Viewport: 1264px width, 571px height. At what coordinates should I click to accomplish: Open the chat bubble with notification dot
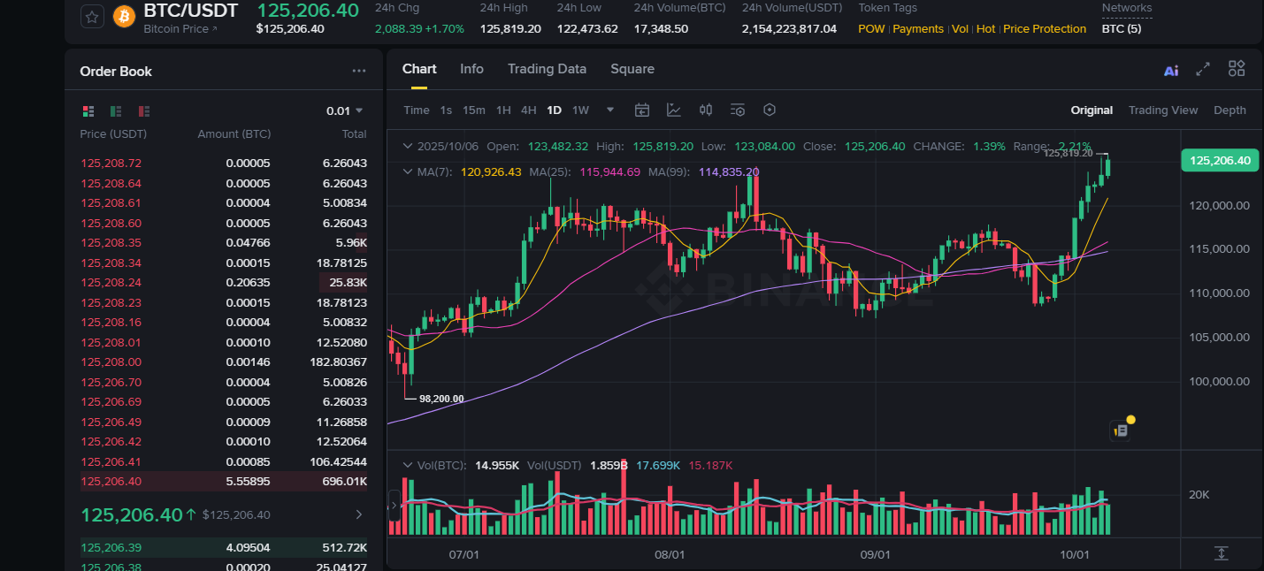pyautogui.click(x=1120, y=430)
